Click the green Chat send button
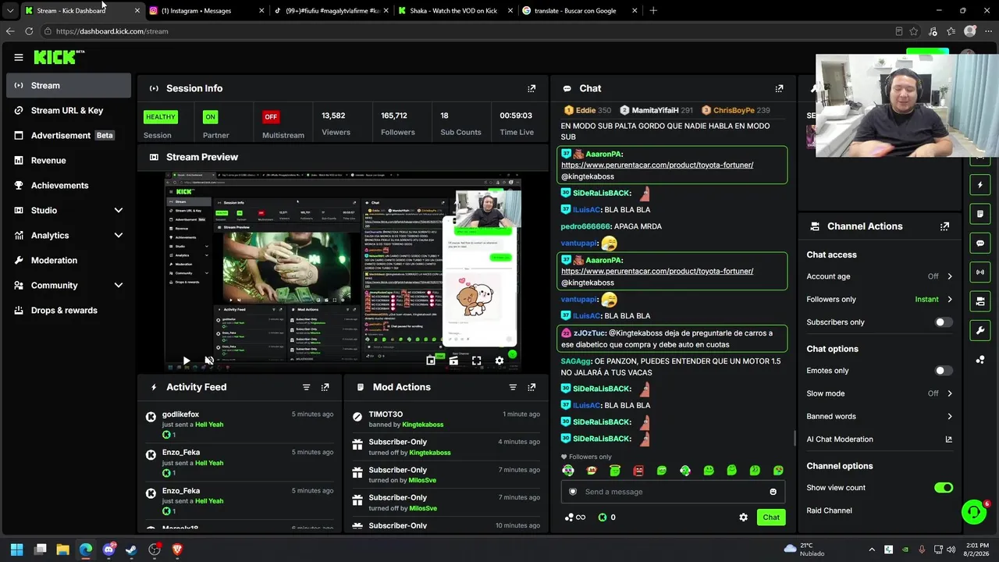Image resolution: width=999 pixels, height=562 pixels. tap(771, 518)
